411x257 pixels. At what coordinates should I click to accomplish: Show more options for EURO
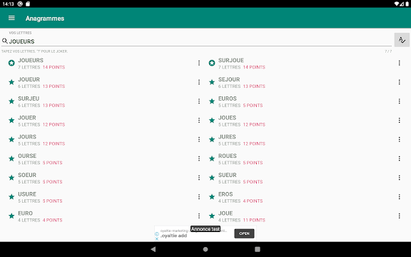coord(199,216)
